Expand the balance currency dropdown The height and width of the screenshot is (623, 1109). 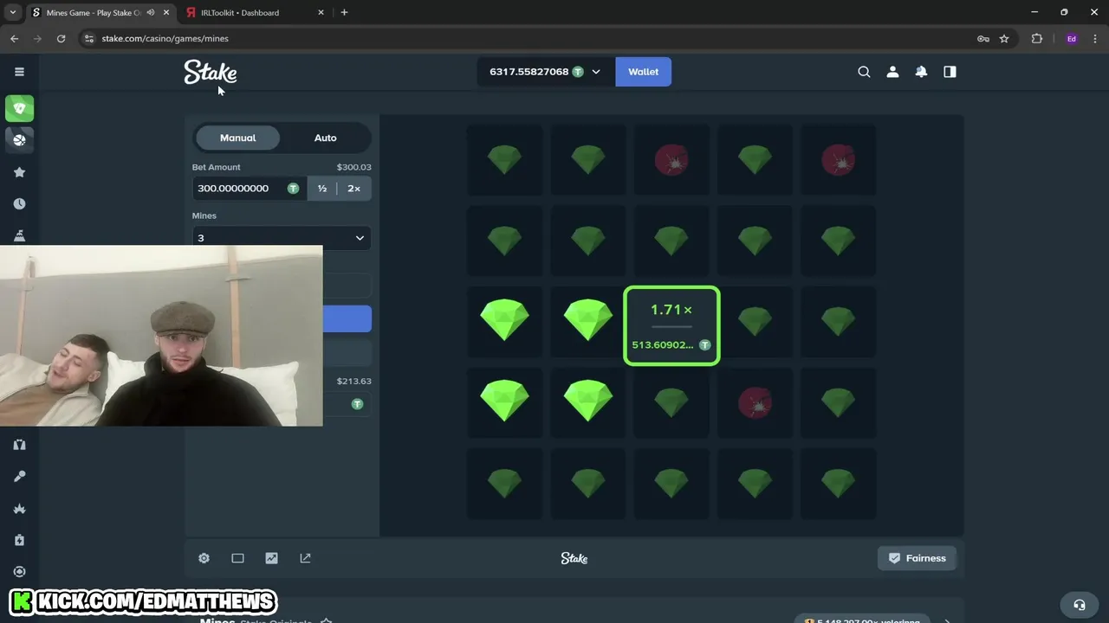pyautogui.click(x=595, y=72)
